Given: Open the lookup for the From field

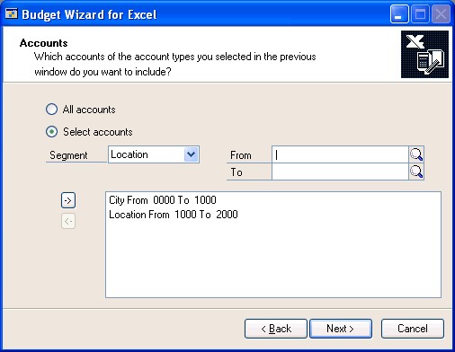Looking at the screenshot, I should (416, 154).
